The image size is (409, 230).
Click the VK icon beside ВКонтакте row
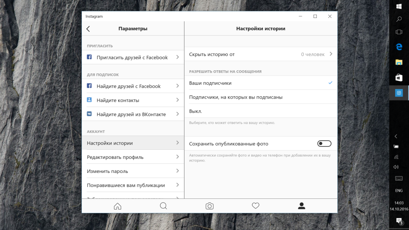coord(89,114)
